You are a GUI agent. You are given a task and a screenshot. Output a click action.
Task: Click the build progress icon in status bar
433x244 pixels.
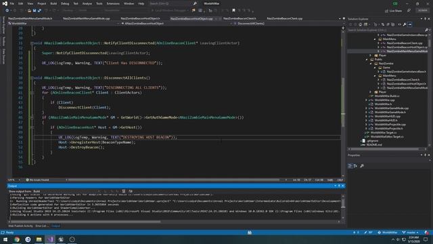[x=250, y=232]
